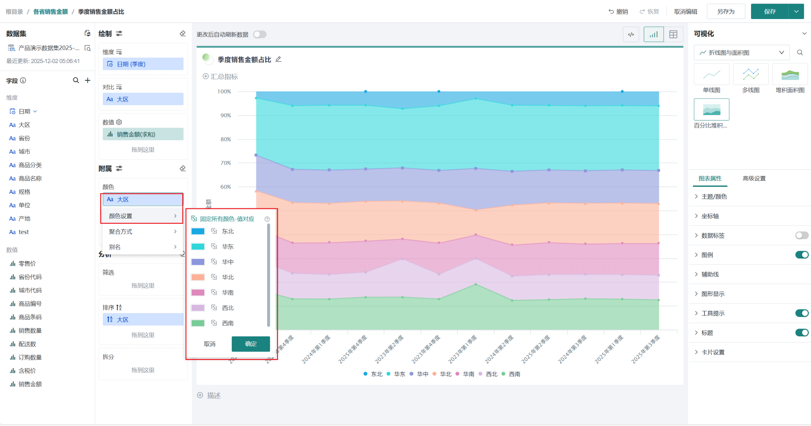811x426 pixels.
Task: Confirm color settings with the green button
Action: pyautogui.click(x=250, y=344)
